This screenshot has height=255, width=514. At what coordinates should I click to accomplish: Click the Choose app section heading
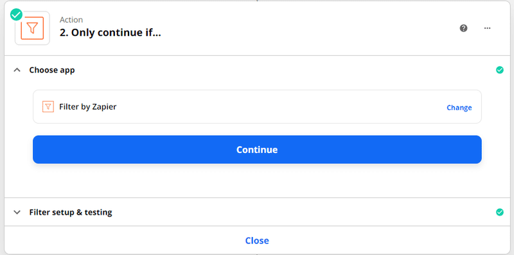(x=52, y=70)
